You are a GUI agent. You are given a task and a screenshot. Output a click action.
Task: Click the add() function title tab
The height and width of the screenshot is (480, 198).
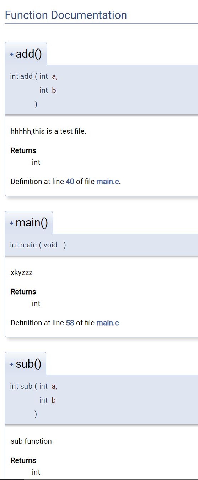pos(26,54)
